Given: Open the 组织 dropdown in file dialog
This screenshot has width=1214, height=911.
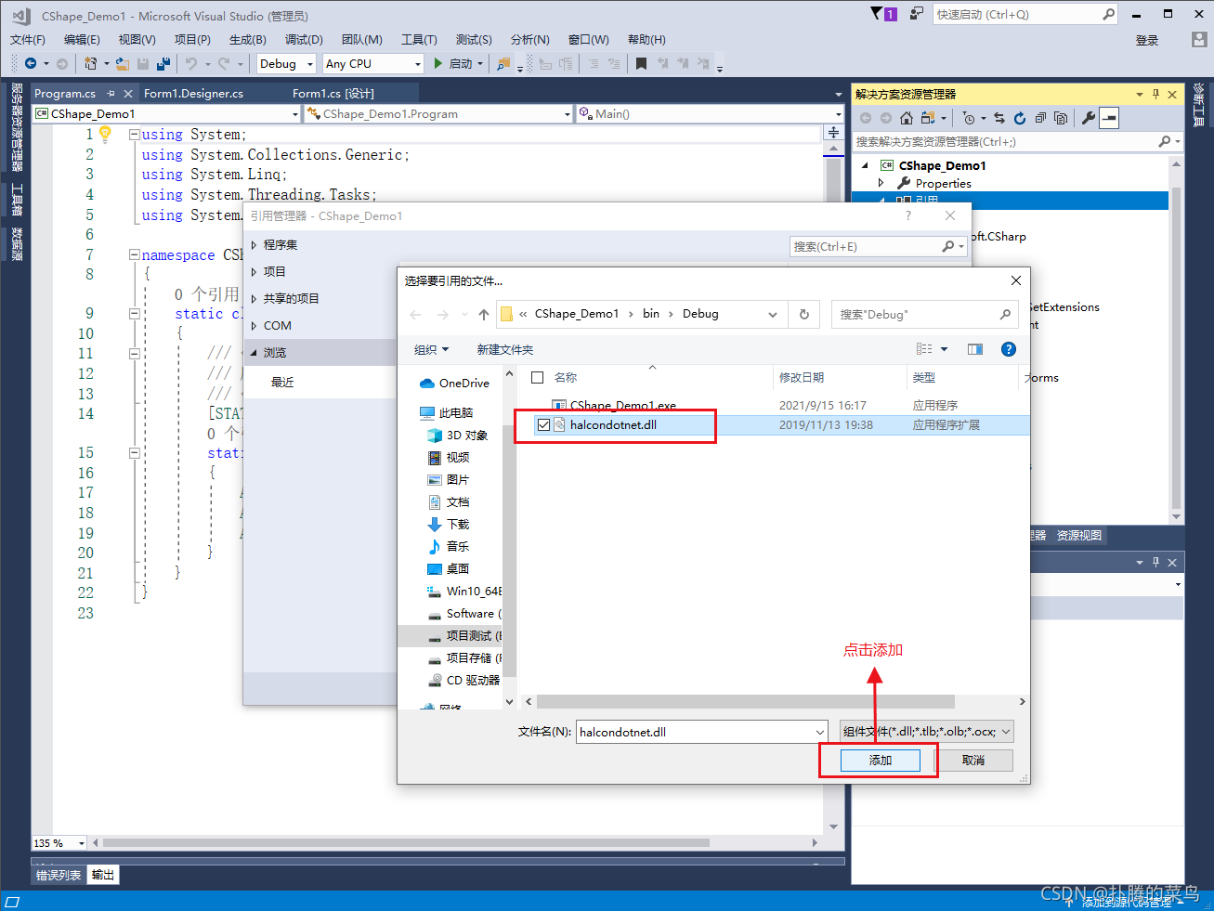Looking at the screenshot, I should point(431,349).
